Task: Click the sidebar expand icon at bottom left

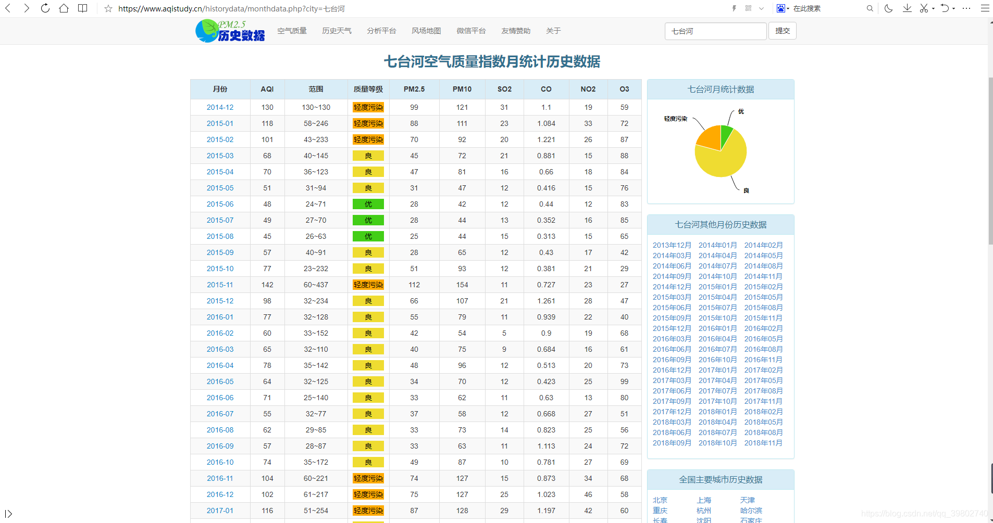Action: pyautogui.click(x=8, y=514)
